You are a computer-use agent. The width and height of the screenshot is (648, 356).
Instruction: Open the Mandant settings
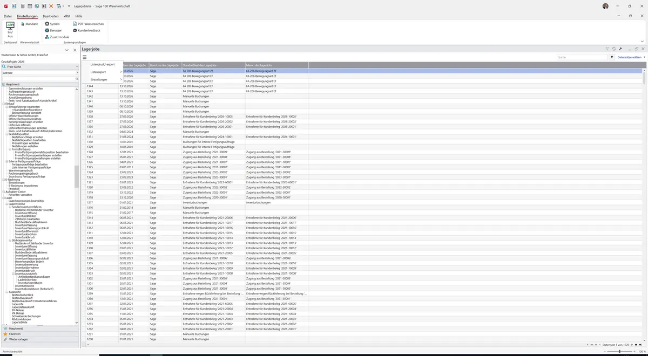tap(29, 24)
